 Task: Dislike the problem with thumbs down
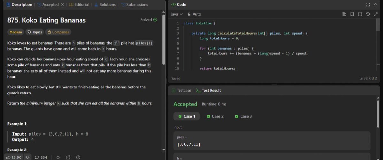27,157
